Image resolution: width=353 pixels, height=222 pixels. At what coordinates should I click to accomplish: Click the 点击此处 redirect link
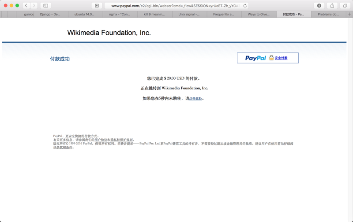tap(195, 98)
